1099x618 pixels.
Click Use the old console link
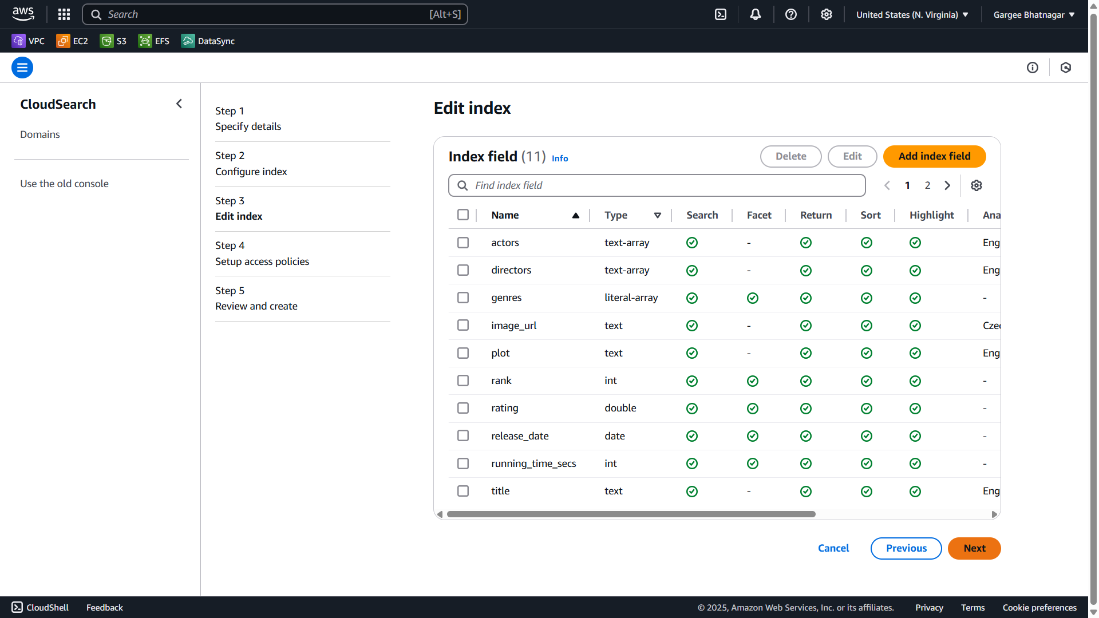pyautogui.click(x=64, y=184)
